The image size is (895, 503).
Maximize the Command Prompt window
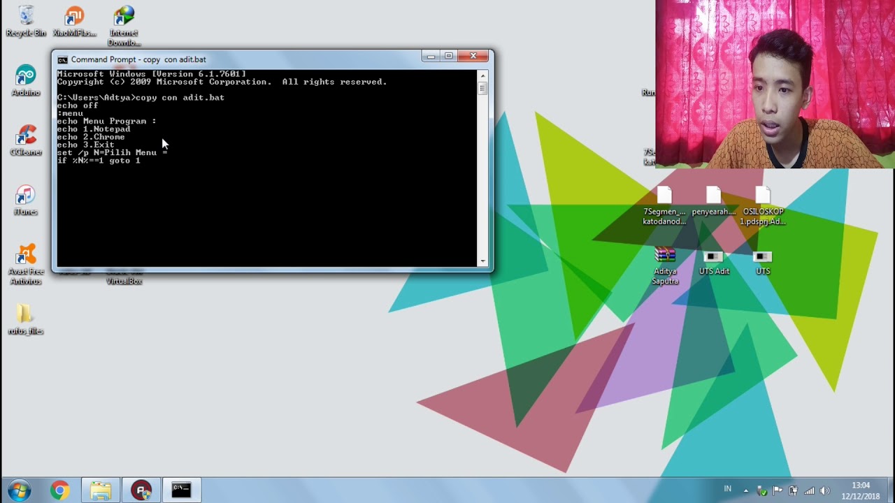coord(449,56)
